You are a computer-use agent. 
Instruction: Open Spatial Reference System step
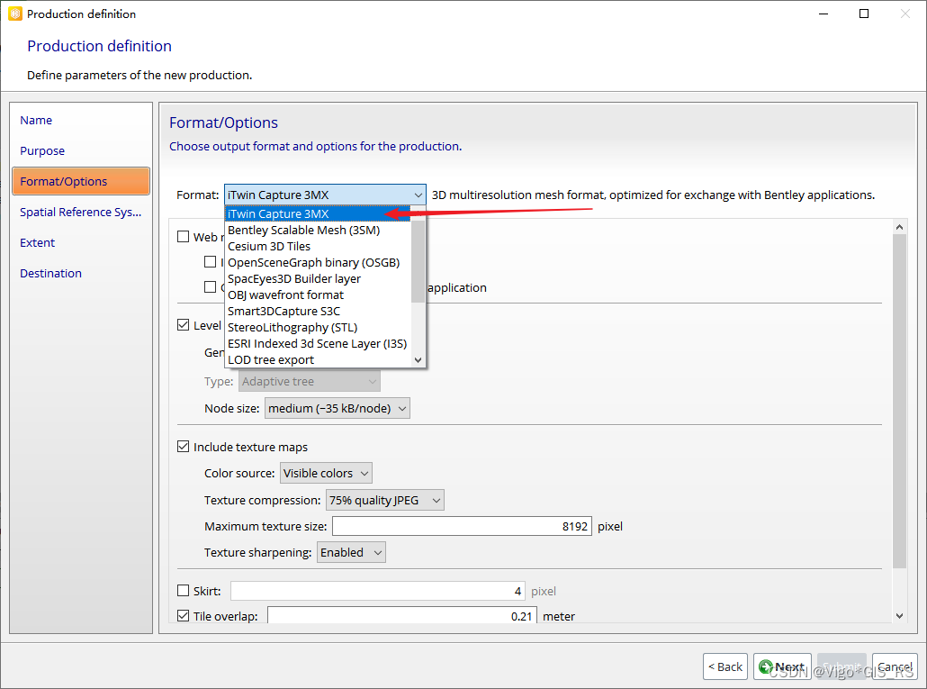coord(80,212)
